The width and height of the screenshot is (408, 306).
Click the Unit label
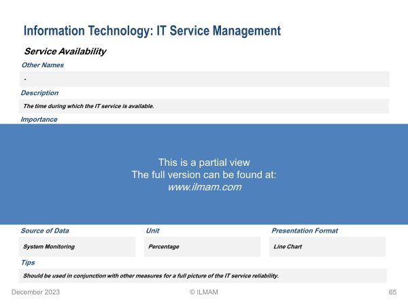coord(153,231)
